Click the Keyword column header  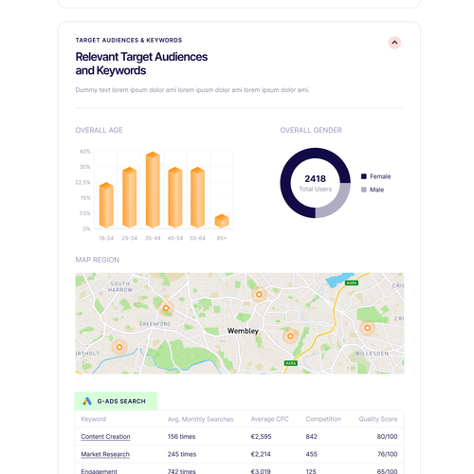coord(93,419)
